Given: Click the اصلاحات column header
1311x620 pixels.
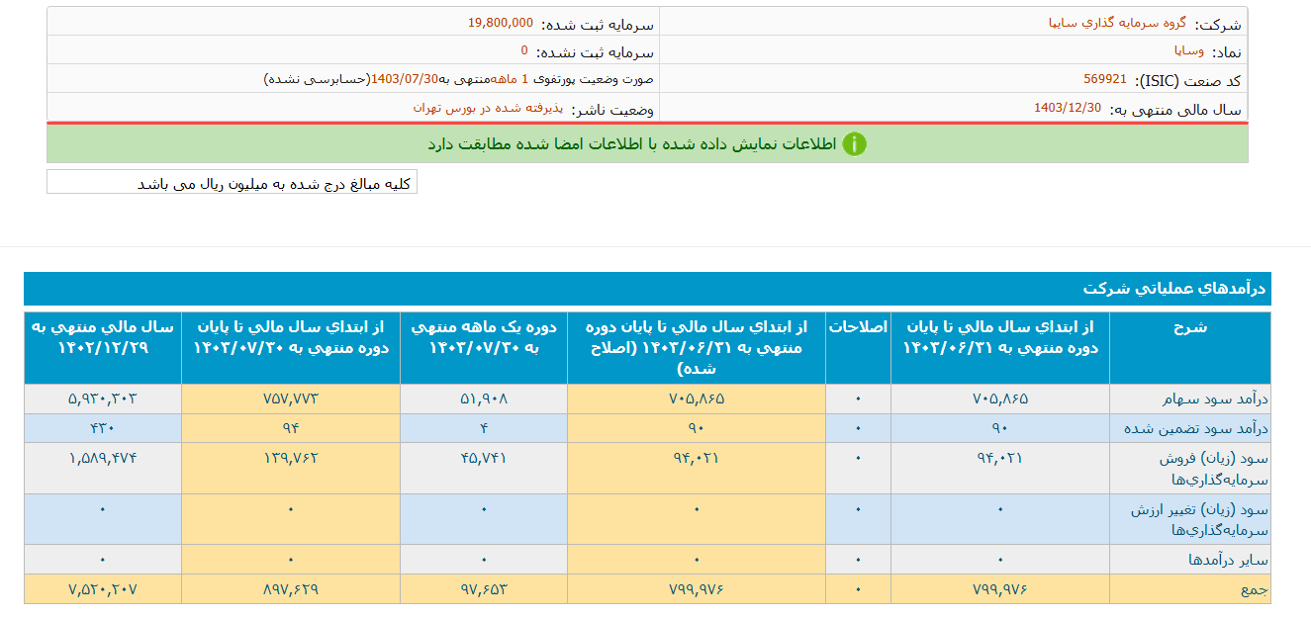Looking at the screenshot, I should coord(857,328).
